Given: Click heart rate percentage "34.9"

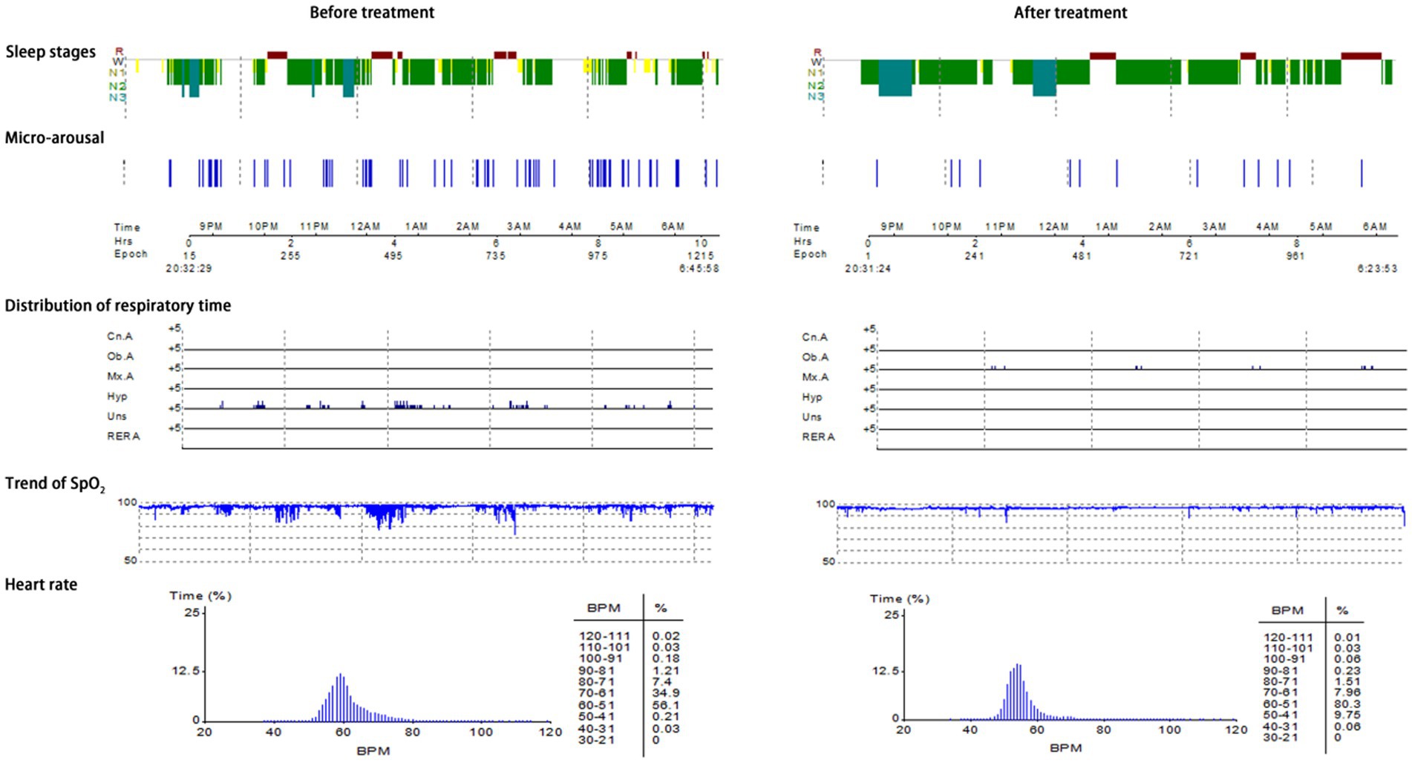Looking at the screenshot, I should (x=666, y=692).
